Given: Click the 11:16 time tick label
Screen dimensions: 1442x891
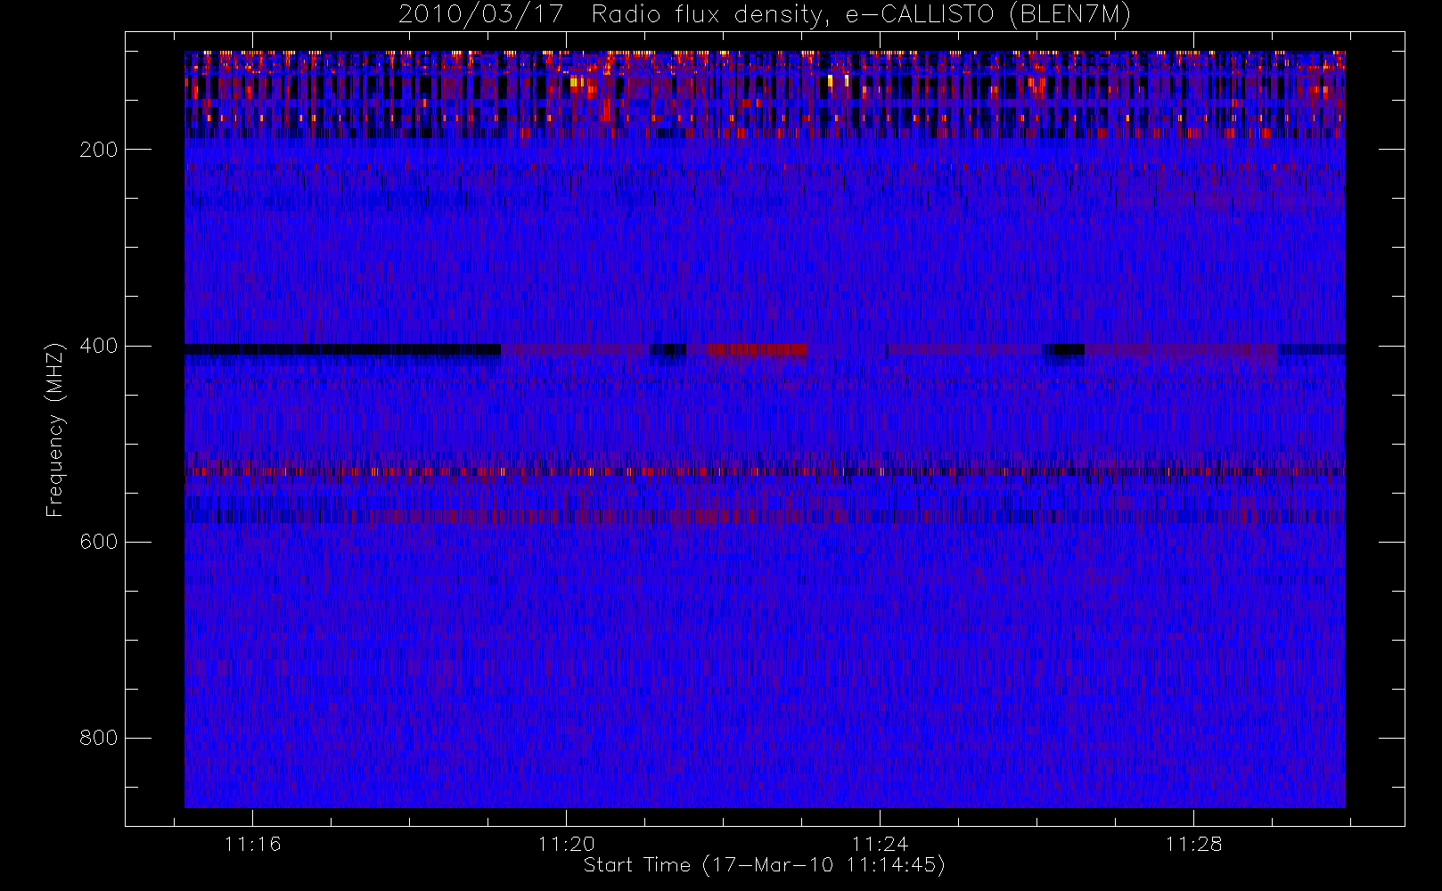Looking at the screenshot, I should pyautogui.click(x=252, y=844).
